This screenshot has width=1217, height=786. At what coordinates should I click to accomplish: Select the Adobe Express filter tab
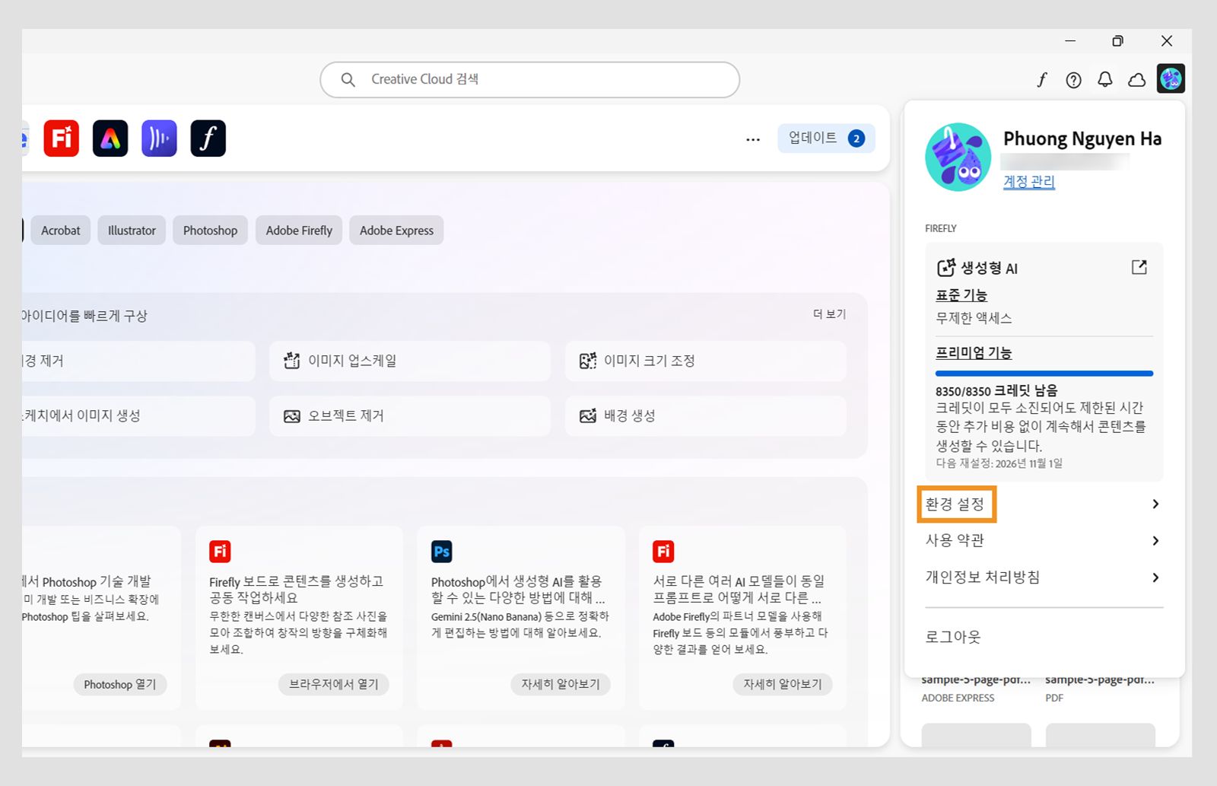click(x=396, y=231)
